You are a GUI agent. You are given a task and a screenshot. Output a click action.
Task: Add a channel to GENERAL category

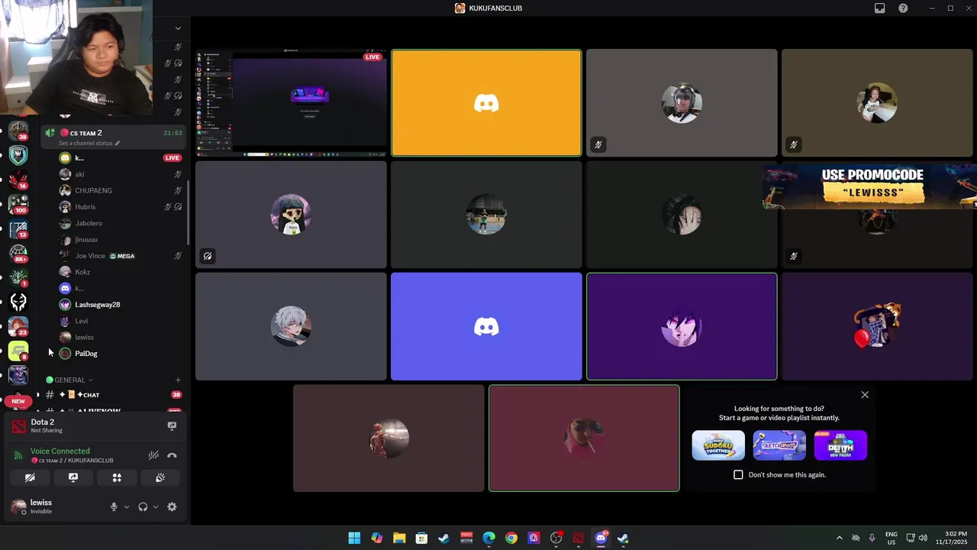tap(178, 380)
